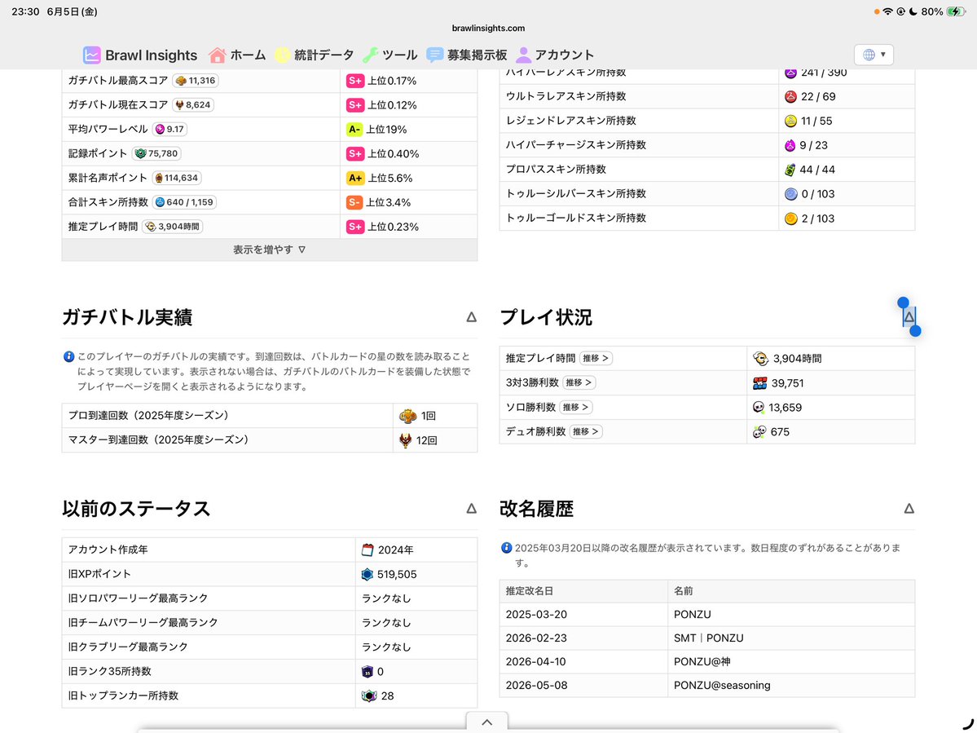
Task: Open 推移 for デュオ勝利数
Action: tap(586, 431)
